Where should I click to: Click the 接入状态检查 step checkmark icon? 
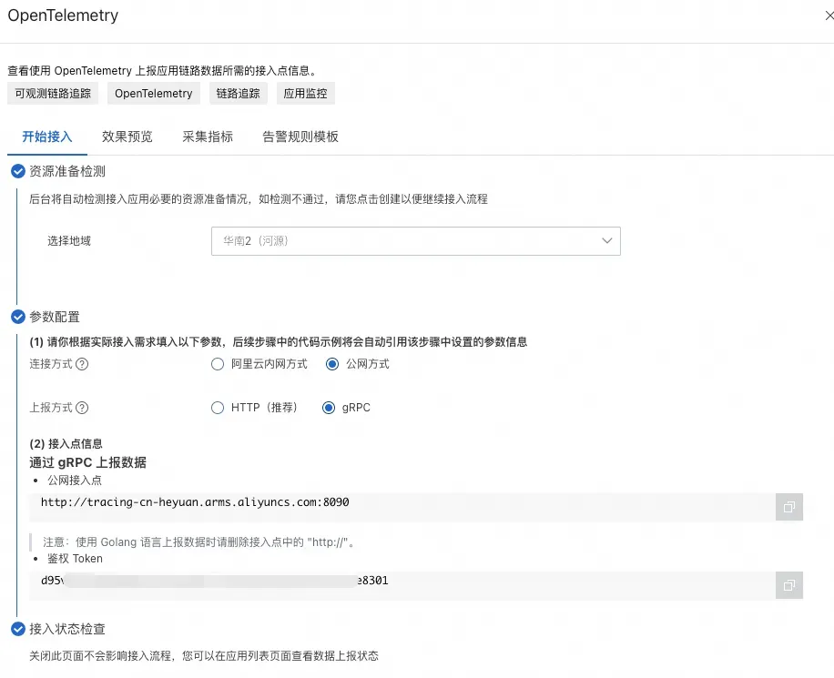[17, 629]
